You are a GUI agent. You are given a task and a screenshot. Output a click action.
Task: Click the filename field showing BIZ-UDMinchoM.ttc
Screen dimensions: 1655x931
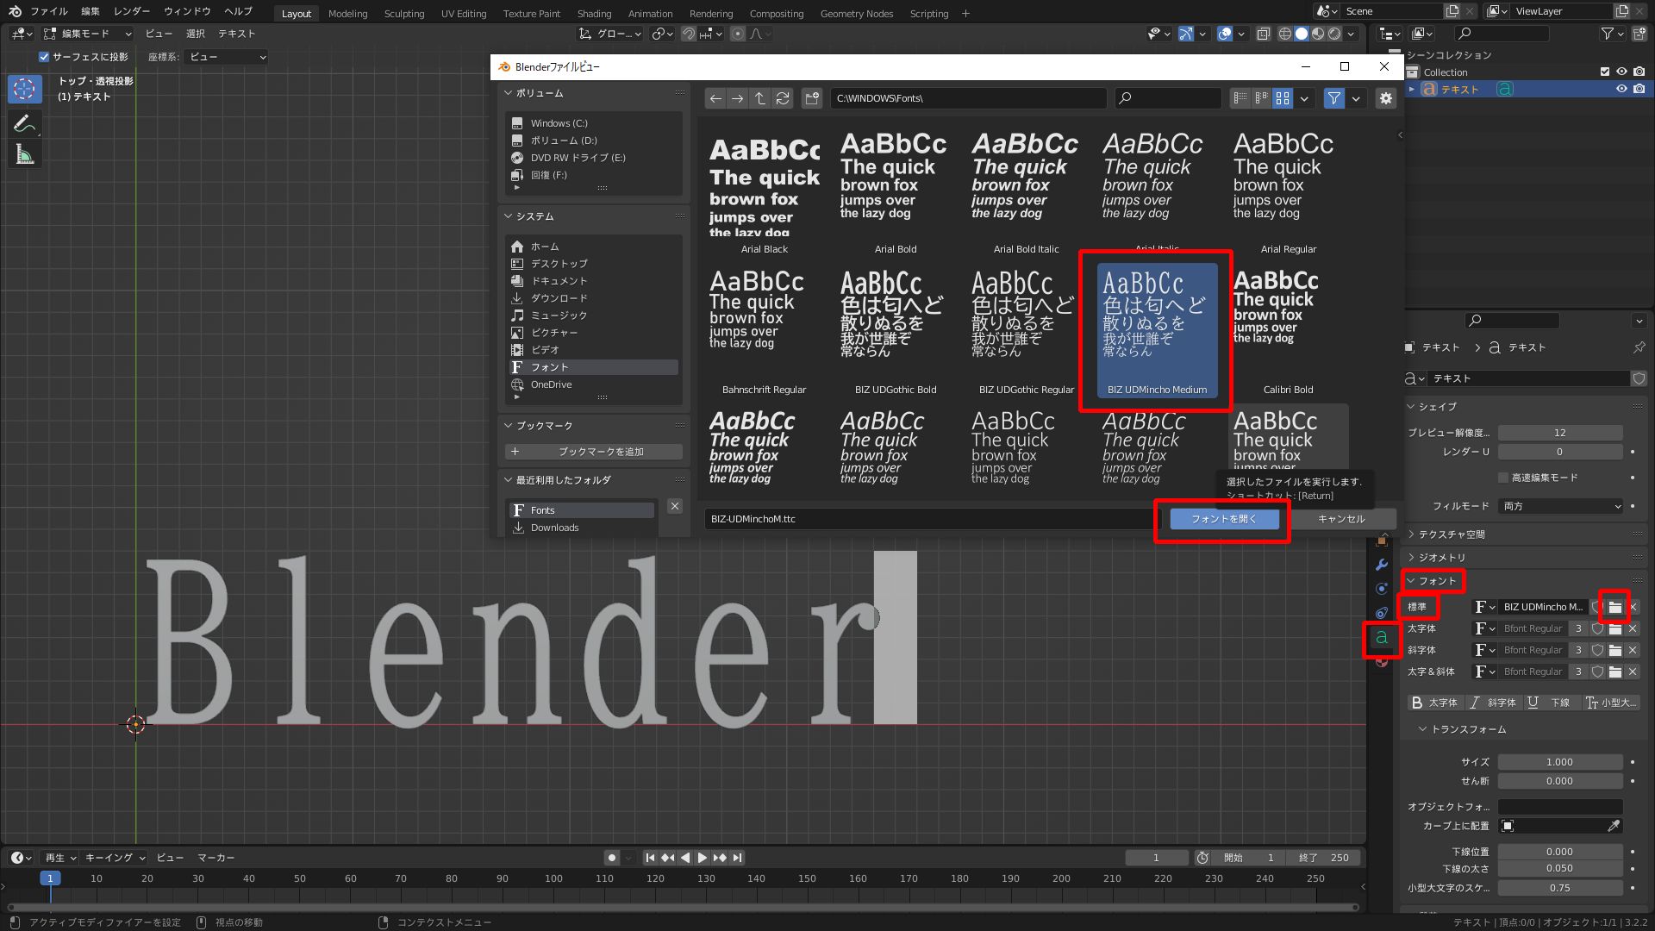click(927, 519)
